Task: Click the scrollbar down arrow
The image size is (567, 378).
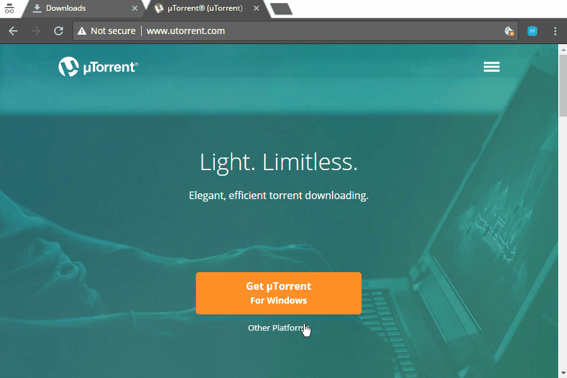Action: pyautogui.click(x=563, y=373)
